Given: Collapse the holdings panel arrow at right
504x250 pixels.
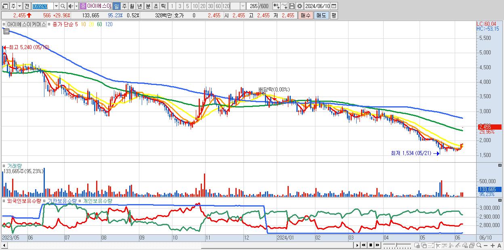Looking at the screenshot, I should tap(499, 200).
